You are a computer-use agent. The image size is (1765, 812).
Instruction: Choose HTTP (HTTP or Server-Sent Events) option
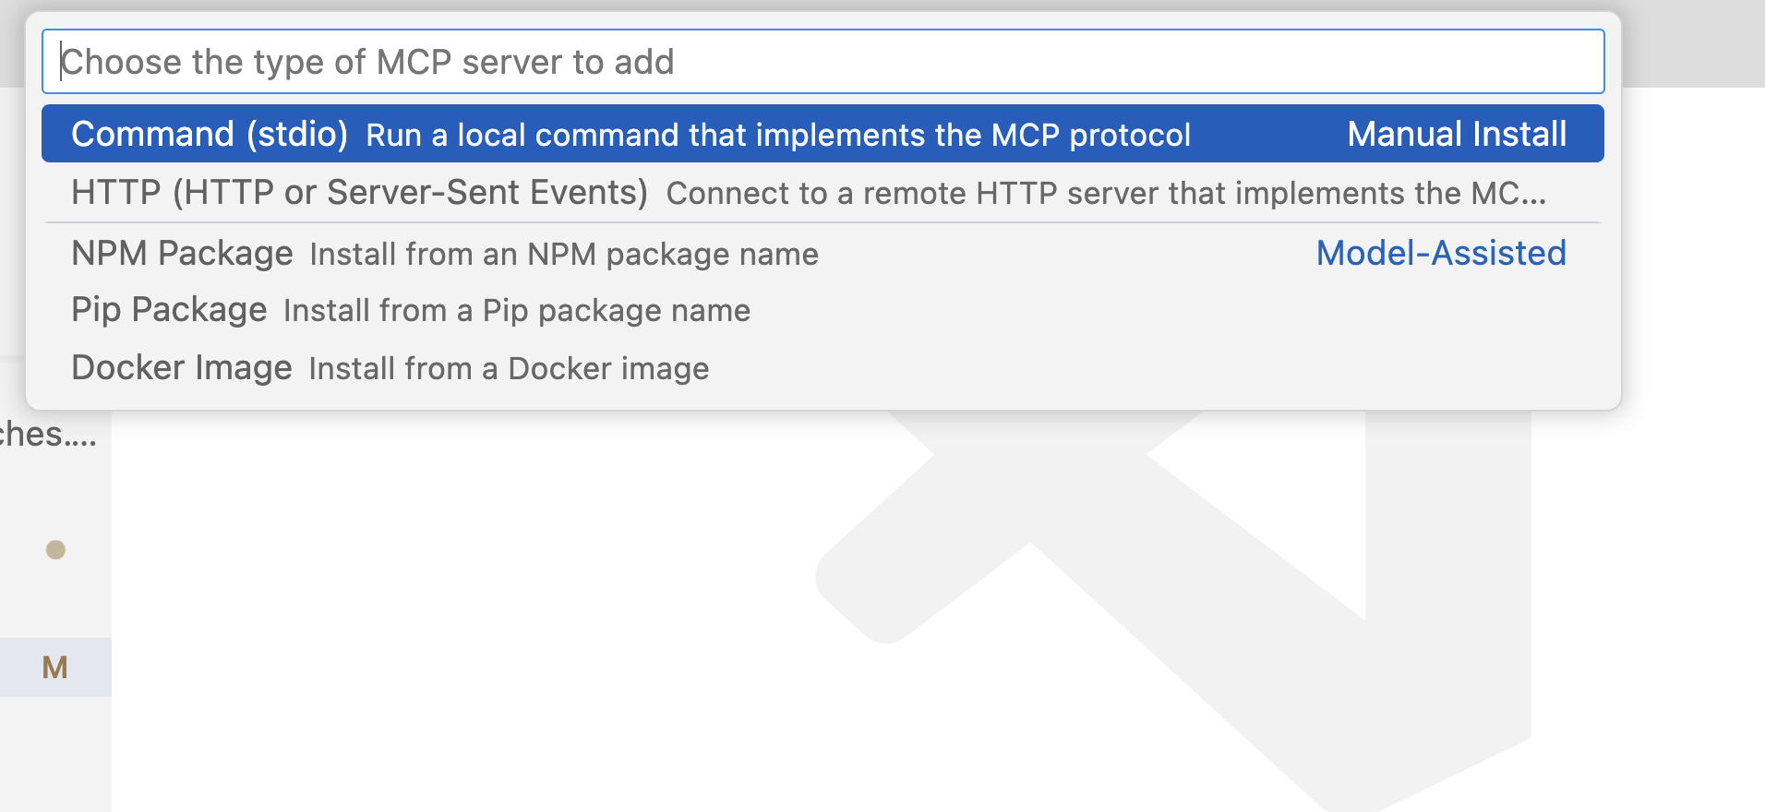click(x=359, y=193)
